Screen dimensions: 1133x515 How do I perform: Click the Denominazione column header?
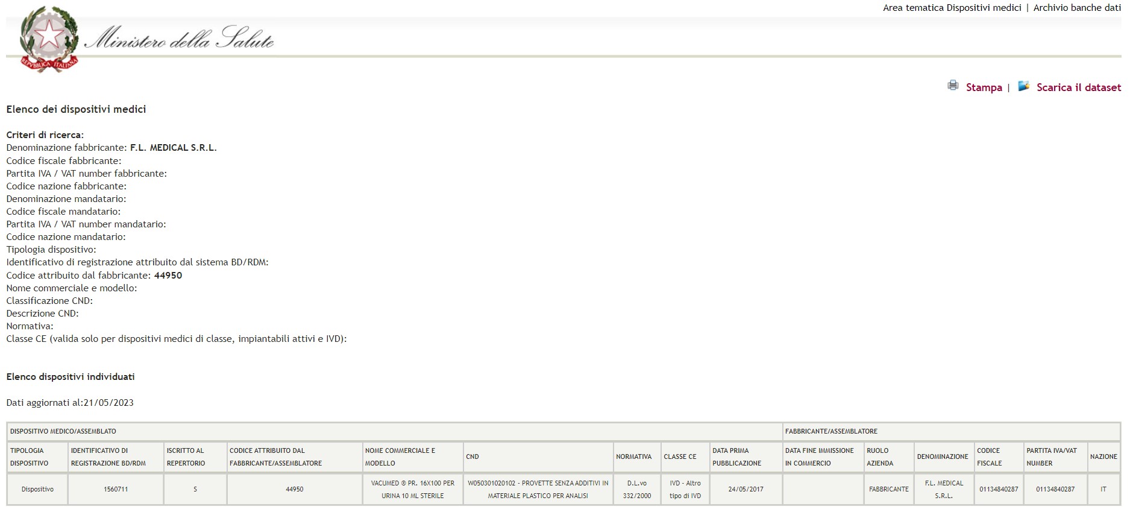pos(943,457)
